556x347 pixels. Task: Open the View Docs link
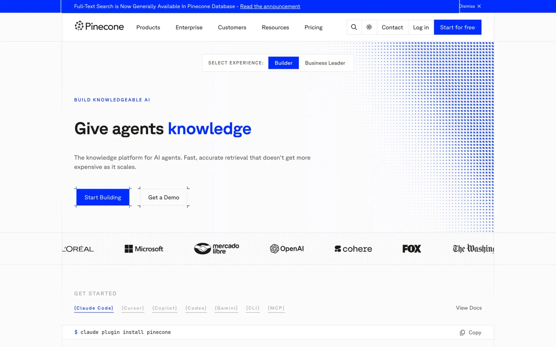(469, 308)
